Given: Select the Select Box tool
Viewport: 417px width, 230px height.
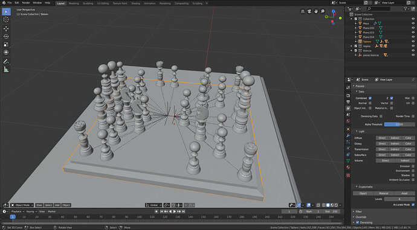Looking at the screenshot, I should click(6, 11).
